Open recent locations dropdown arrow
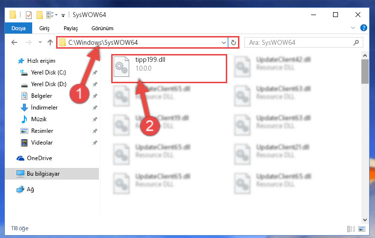This screenshot has width=375, height=238. (40, 42)
